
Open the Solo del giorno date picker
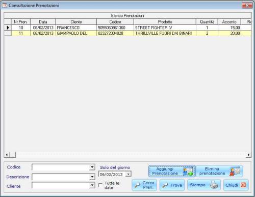(x=129, y=174)
